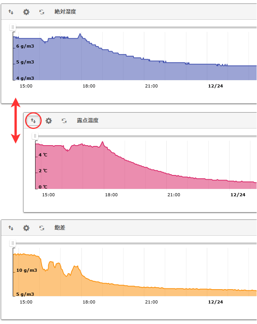Click the 露点温度 panel title
Viewport: 257px width, 324px height.
(x=88, y=120)
